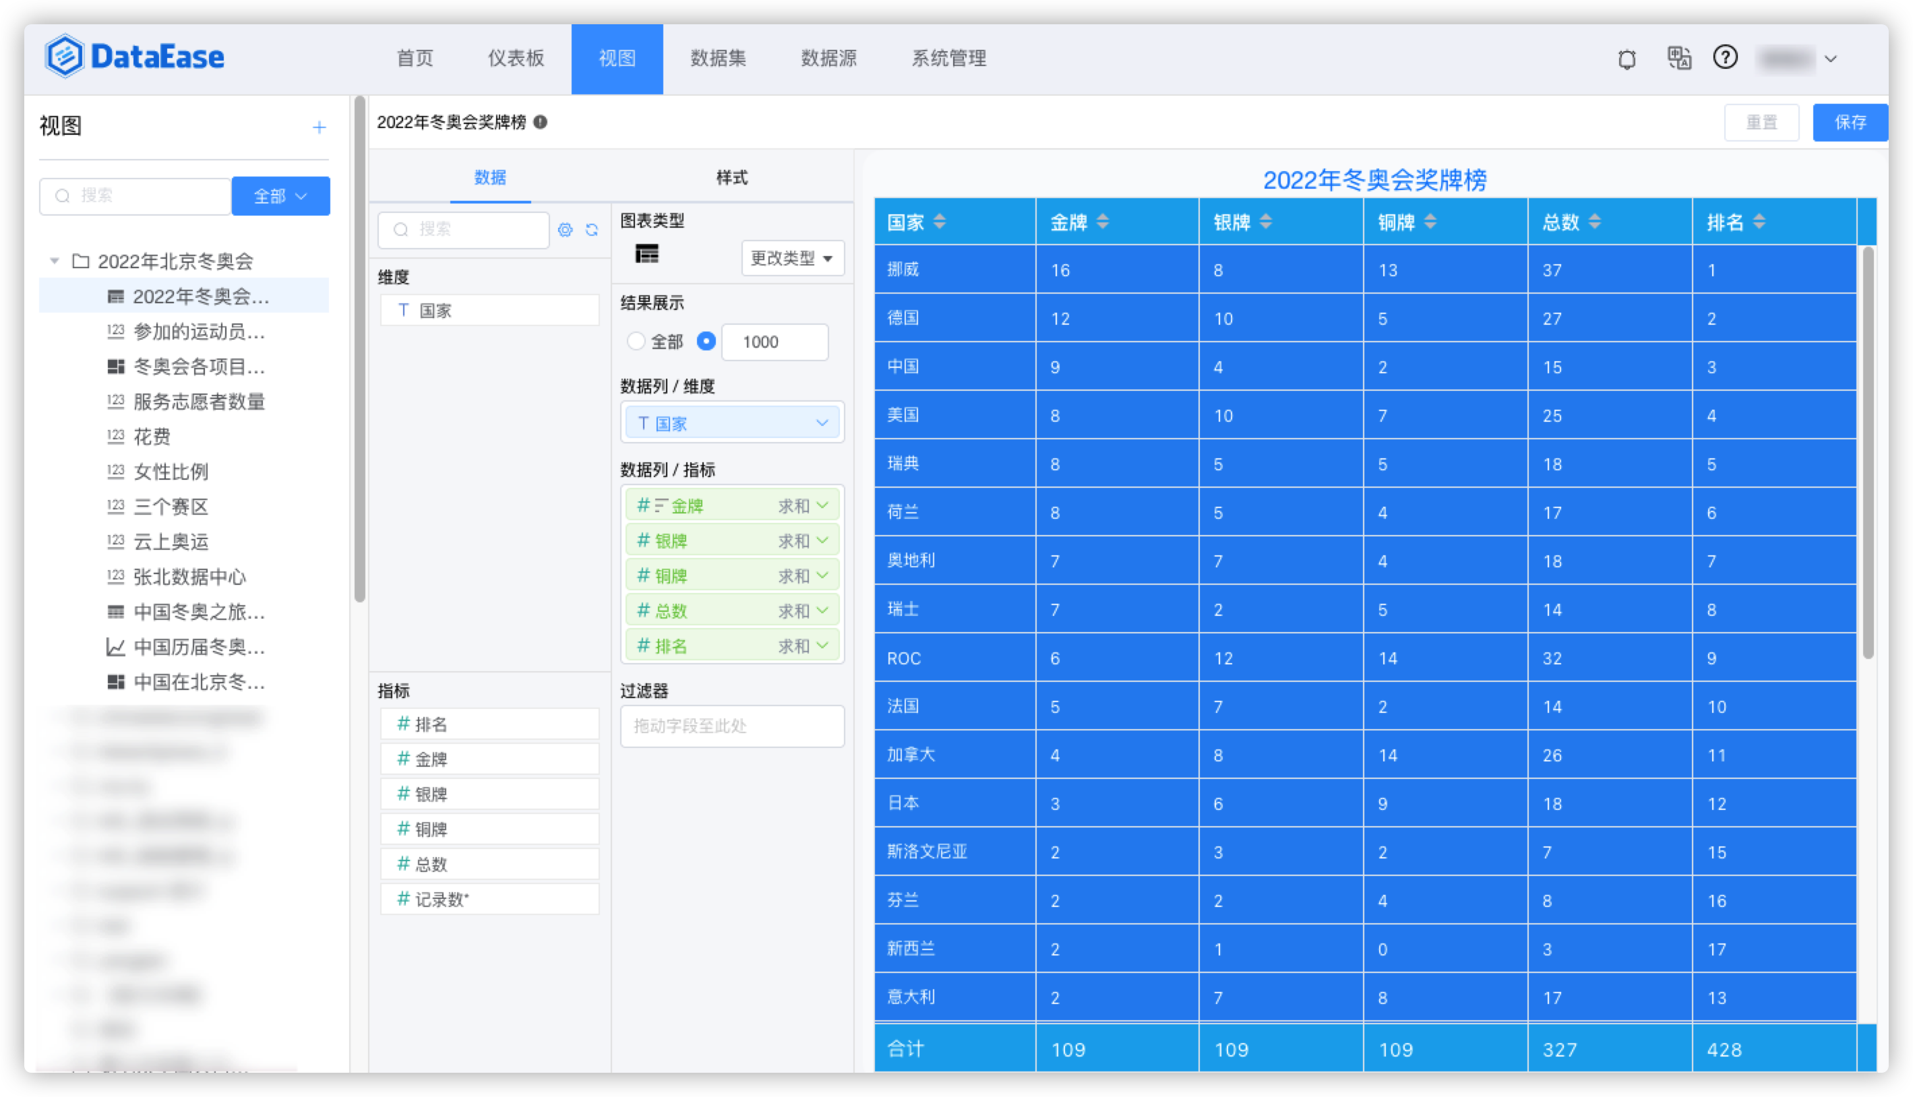Open the 全部 filter dropdown in sidebar

pyautogui.click(x=280, y=196)
